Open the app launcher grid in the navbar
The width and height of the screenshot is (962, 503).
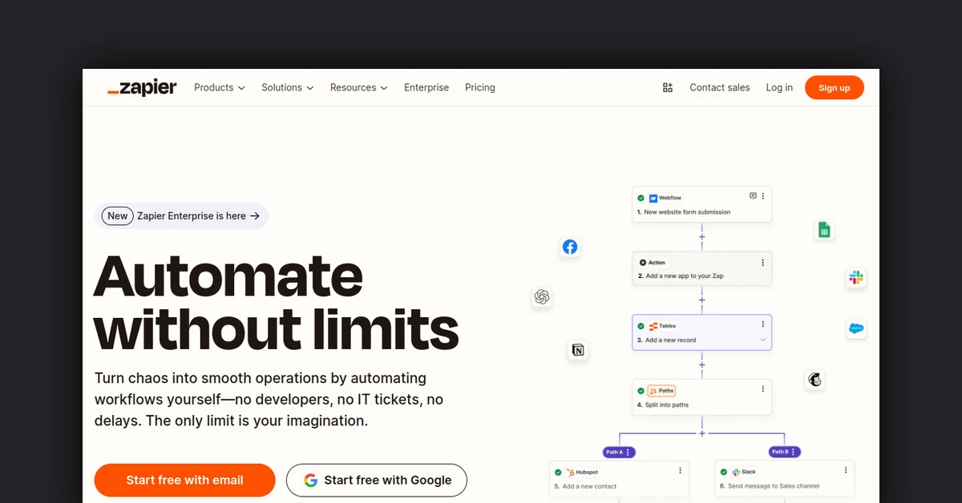point(668,87)
